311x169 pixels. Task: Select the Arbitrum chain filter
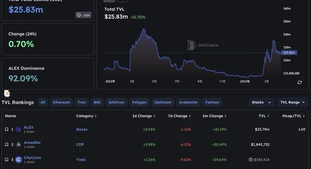(x=117, y=102)
